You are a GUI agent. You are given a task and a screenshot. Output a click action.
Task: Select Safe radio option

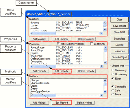[113, 90]
